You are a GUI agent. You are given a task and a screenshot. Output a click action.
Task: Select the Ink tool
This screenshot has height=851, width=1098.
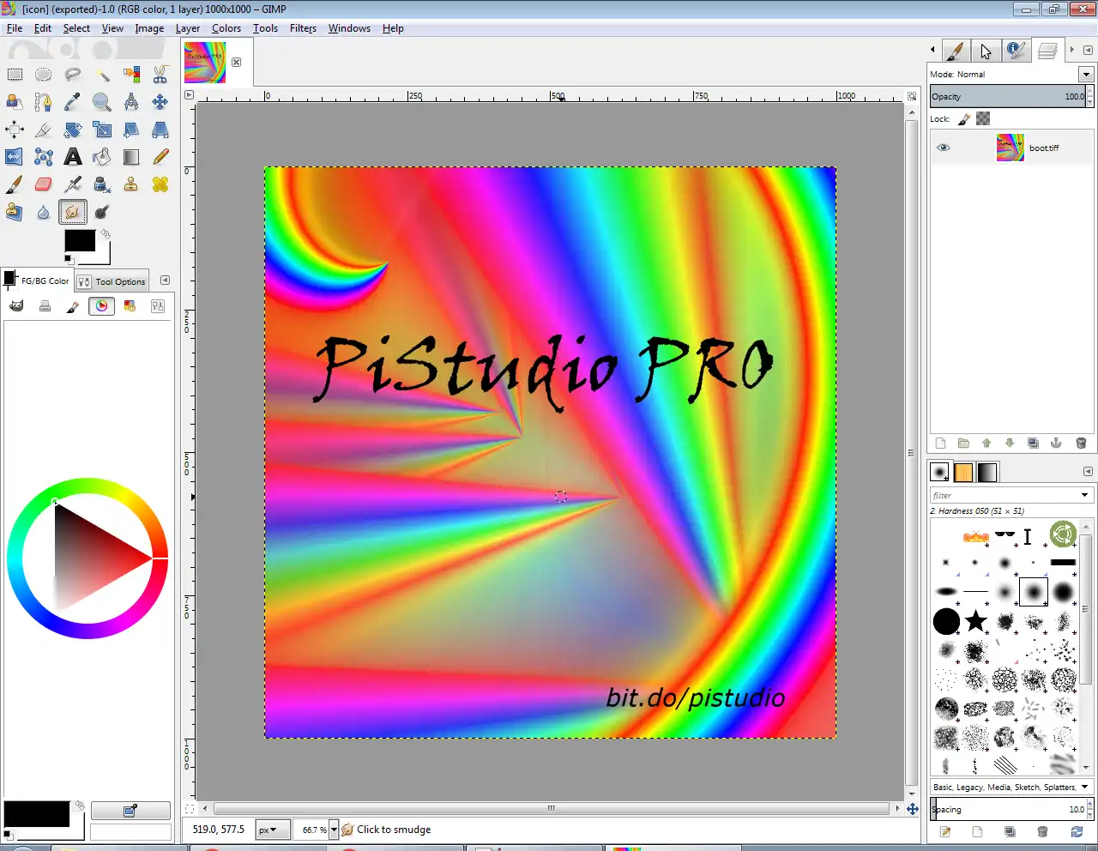(102, 184)
